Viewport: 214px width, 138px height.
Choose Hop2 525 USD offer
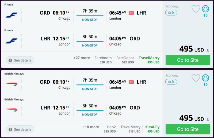coord(110,129)
